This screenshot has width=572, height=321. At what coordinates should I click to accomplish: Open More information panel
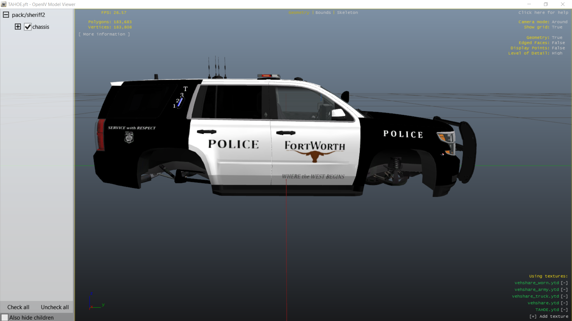(104, 34)
